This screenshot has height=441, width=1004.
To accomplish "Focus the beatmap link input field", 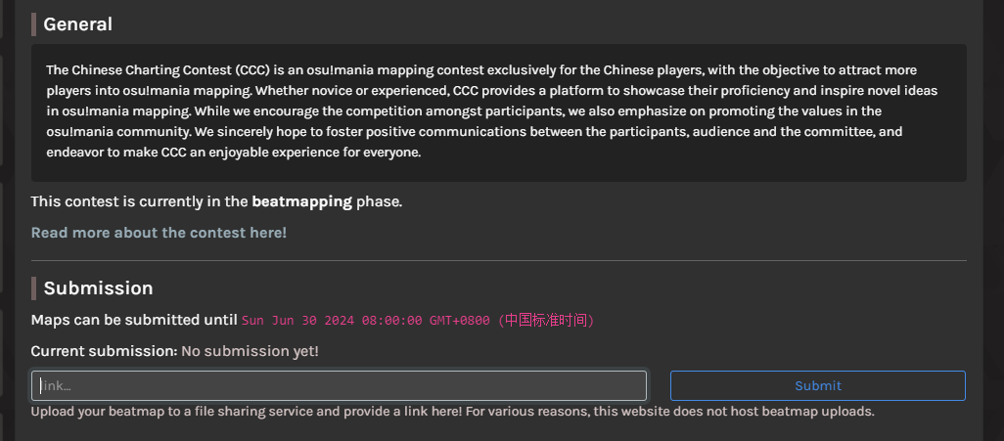I will 339,385.
